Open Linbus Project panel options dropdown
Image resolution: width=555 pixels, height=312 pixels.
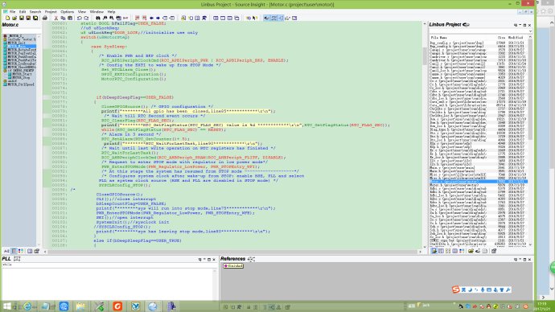pyautogui.click(x=516, y=25)
